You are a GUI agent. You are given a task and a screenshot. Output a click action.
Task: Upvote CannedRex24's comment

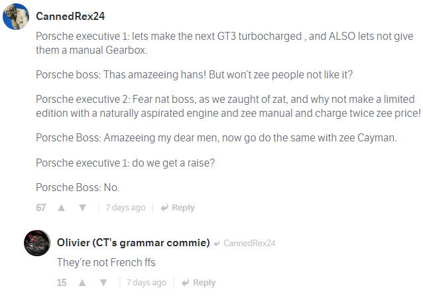(62, 208)
